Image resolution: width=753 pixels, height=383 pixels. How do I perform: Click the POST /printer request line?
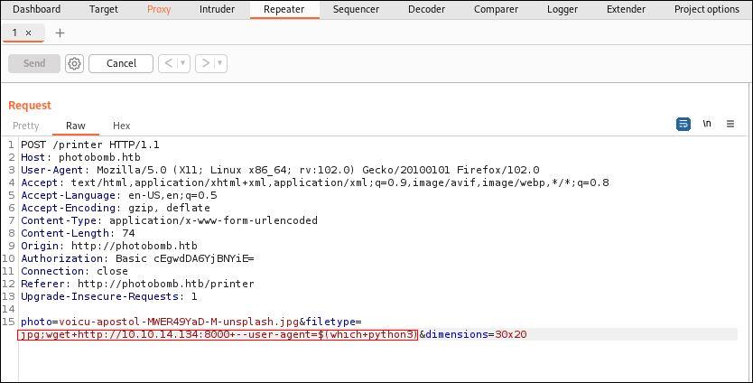point(90,145)
